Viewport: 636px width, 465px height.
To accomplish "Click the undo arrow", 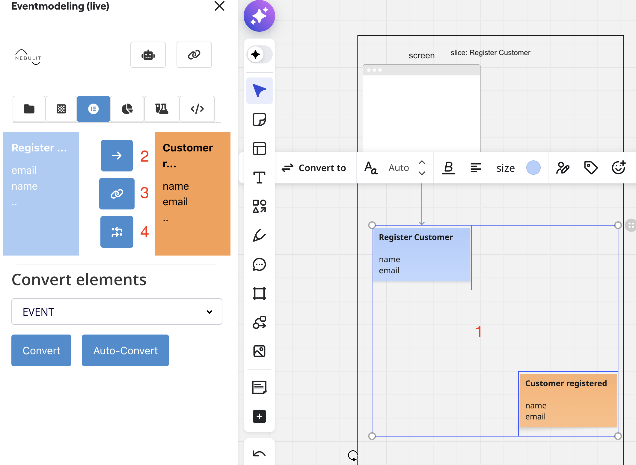I will [259, 454].
